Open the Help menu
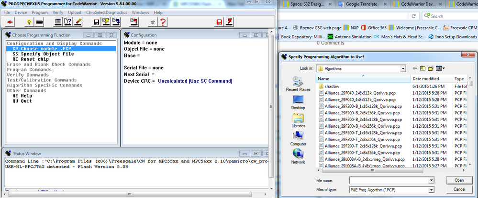The height and width of the screenshot is (198, 478). tap(158, 12)
